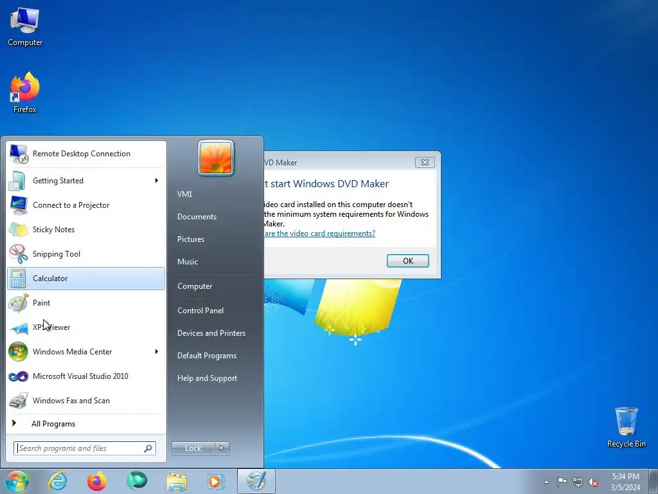Click the user account picture

[216, 158]
